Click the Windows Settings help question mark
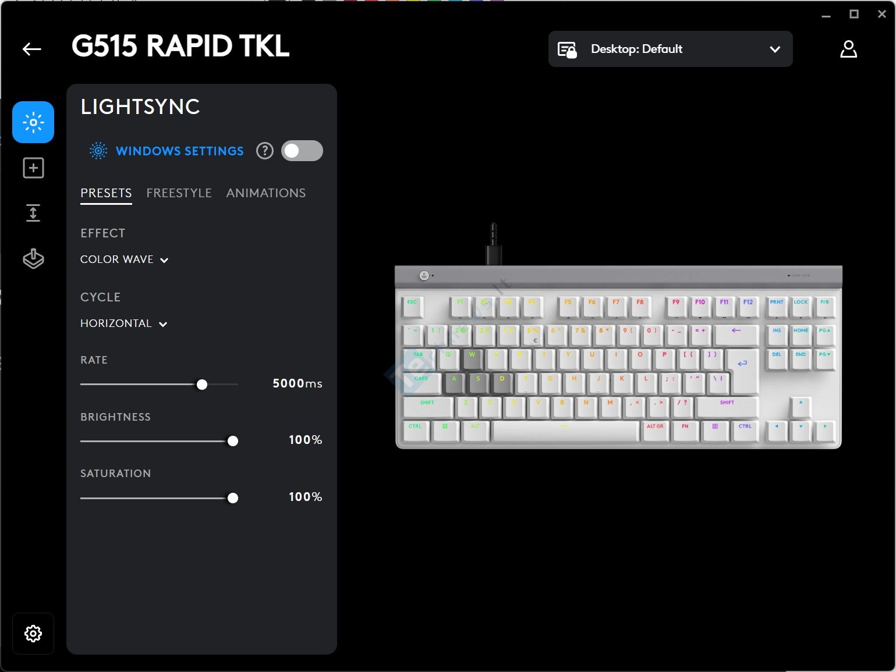The width and height of the screenshot is (896, 672). pos(265,151)
